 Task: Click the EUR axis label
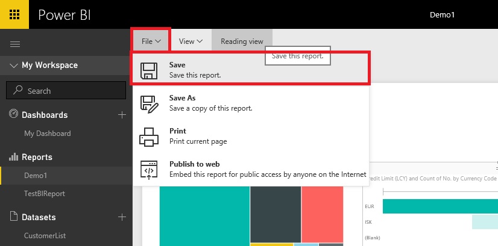click(x=370, y=206)
